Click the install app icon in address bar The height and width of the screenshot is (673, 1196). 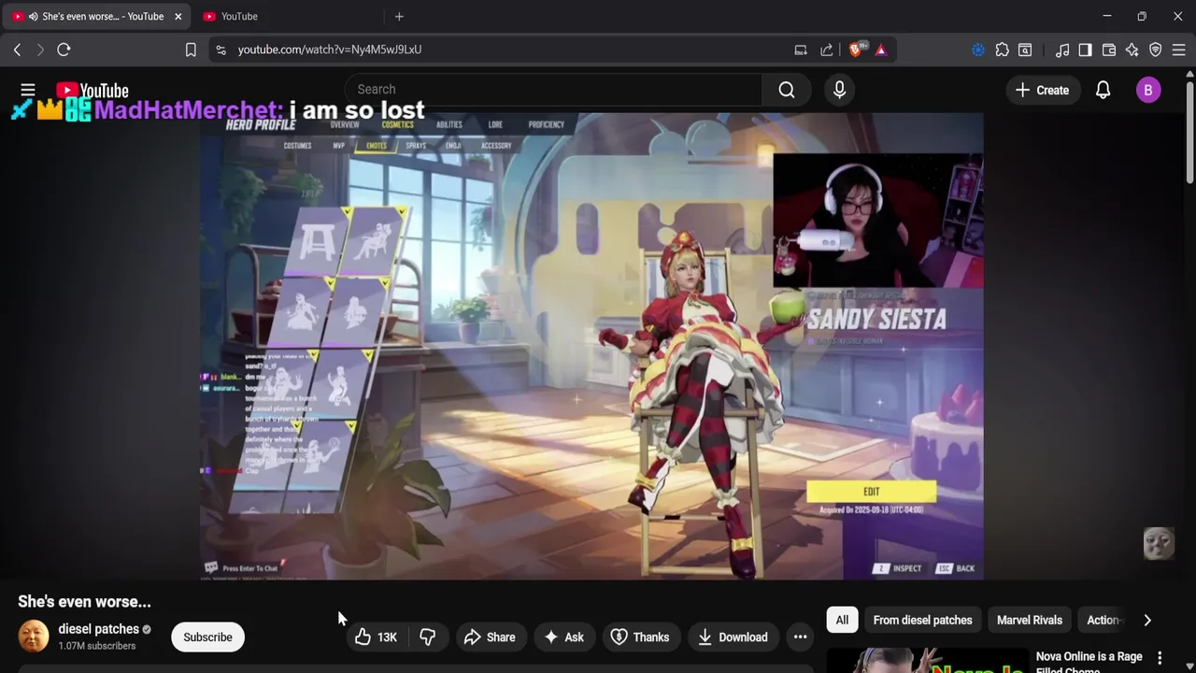(x=801, y=50)
